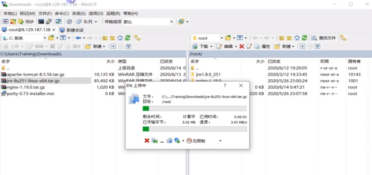Image resolution: width=372 pixels, height=175 pixels.
Task: Open the preferences gear icon
Action: tap(69, 22)
